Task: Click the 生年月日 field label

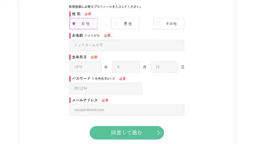Action: (x=79, y=57)
